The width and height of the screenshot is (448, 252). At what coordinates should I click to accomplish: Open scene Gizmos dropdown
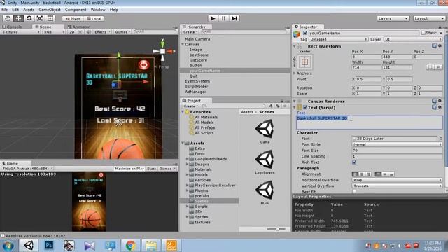coord(123,32)
